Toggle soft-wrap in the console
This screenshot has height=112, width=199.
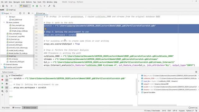7,76
